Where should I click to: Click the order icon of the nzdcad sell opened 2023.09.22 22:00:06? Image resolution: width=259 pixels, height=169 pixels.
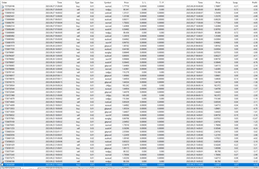click(x=2, y=141)
